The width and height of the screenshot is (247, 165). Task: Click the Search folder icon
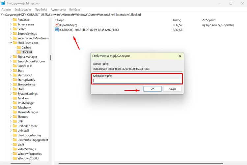coord(15,29)
